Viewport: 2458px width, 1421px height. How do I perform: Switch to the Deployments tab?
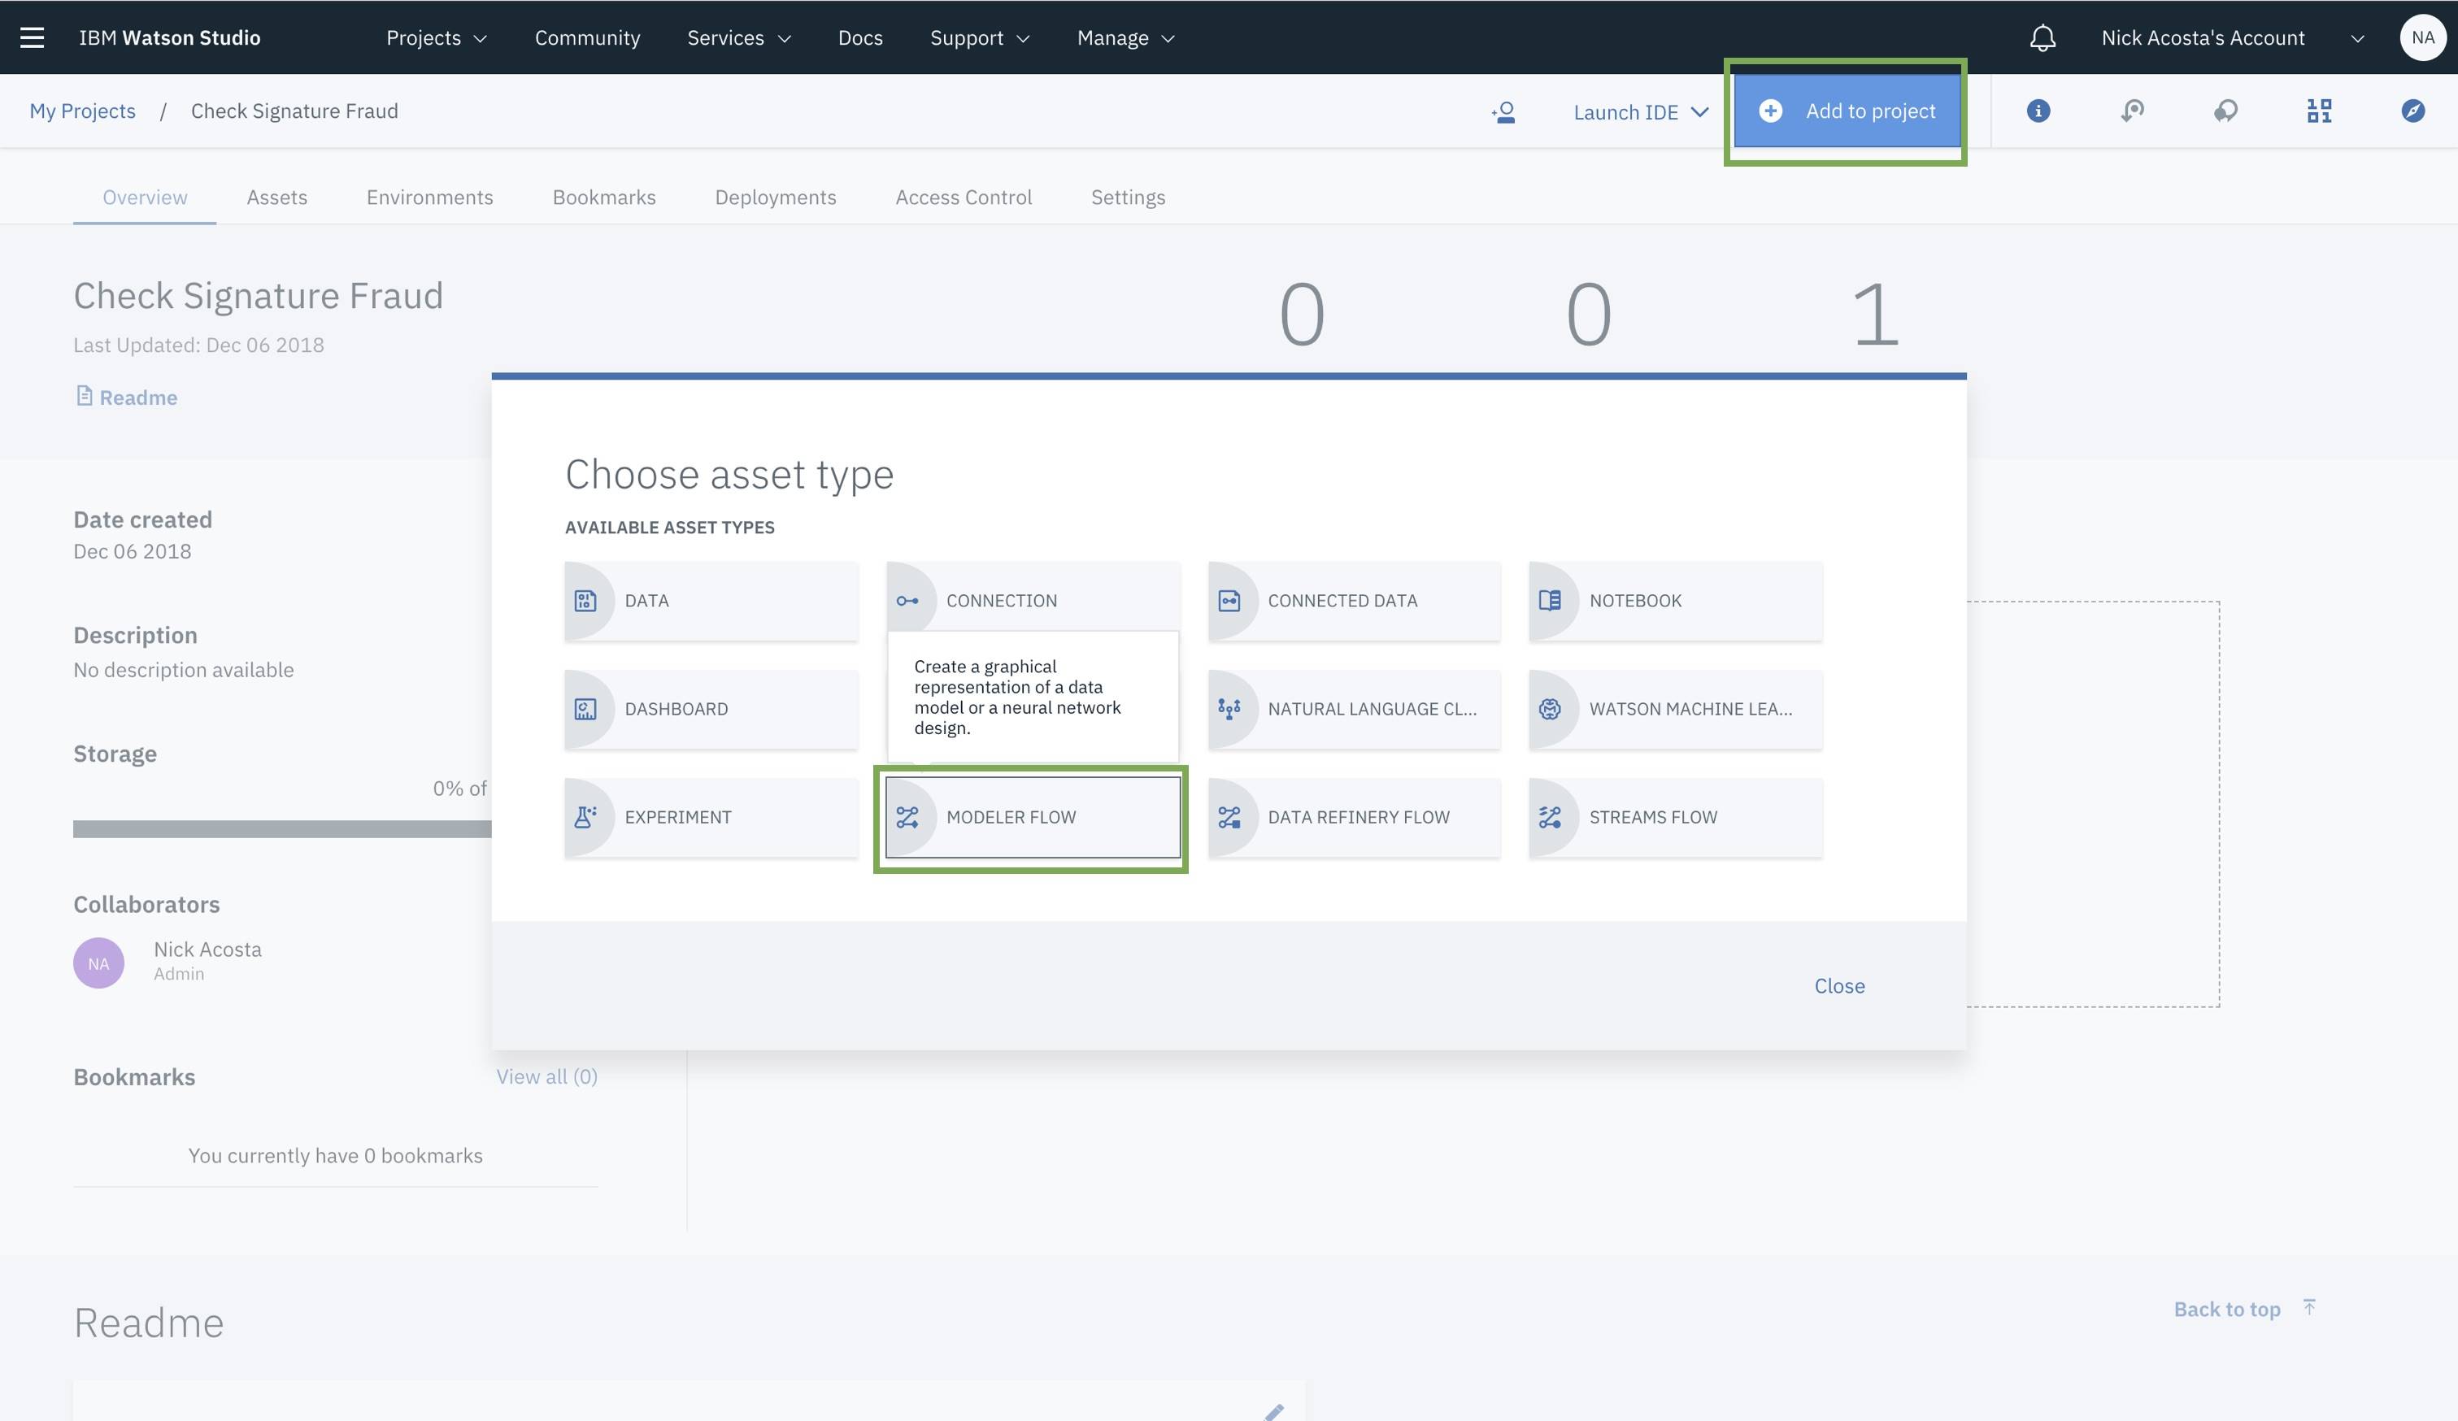click(x=776, y=197)
